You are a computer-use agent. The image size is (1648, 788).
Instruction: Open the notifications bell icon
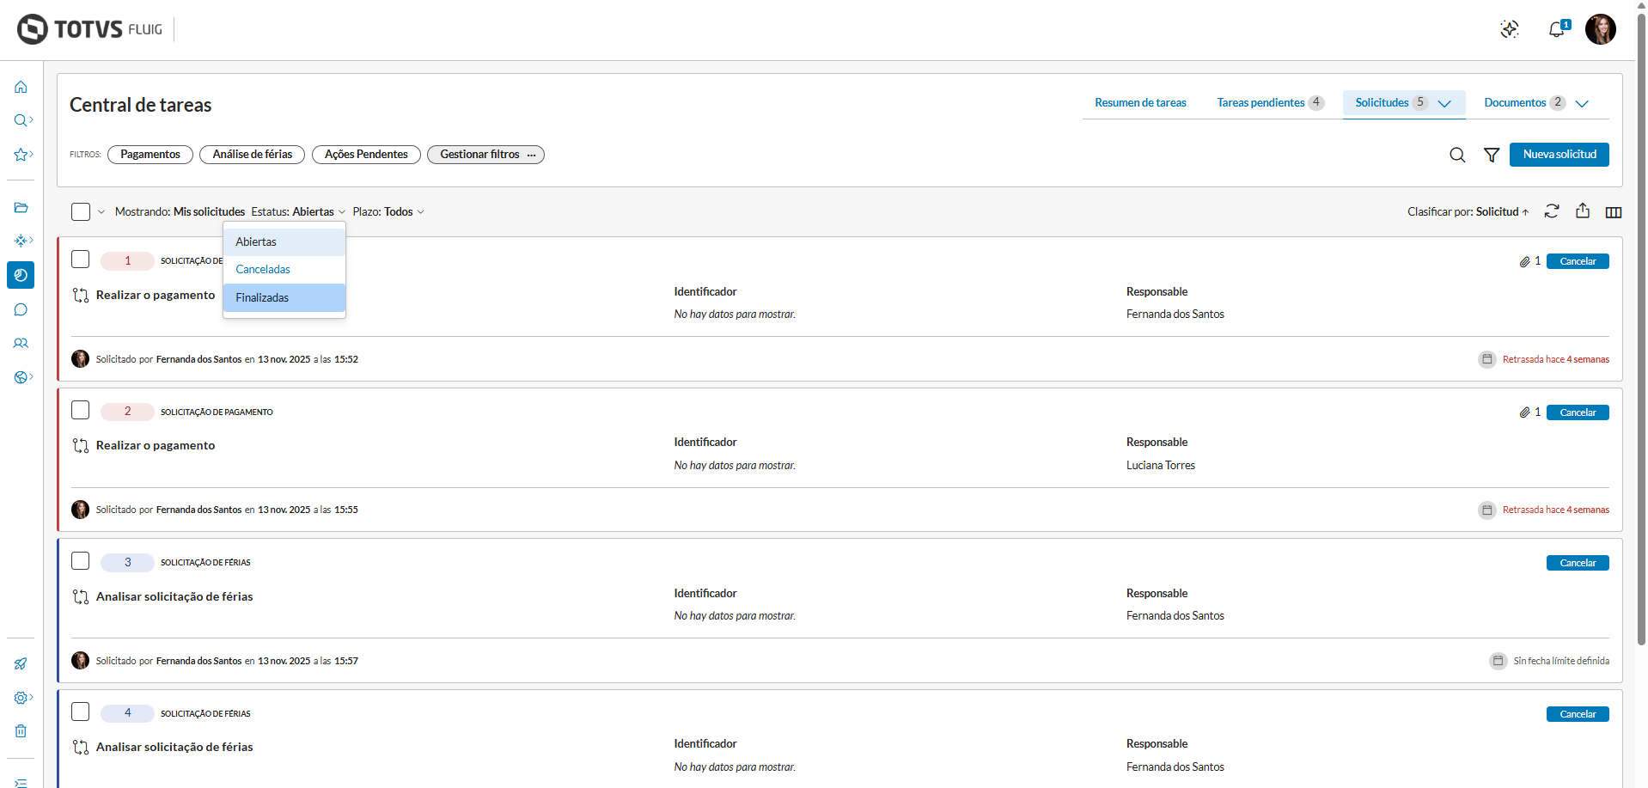pyautogui.click(x=1557, y=30)
